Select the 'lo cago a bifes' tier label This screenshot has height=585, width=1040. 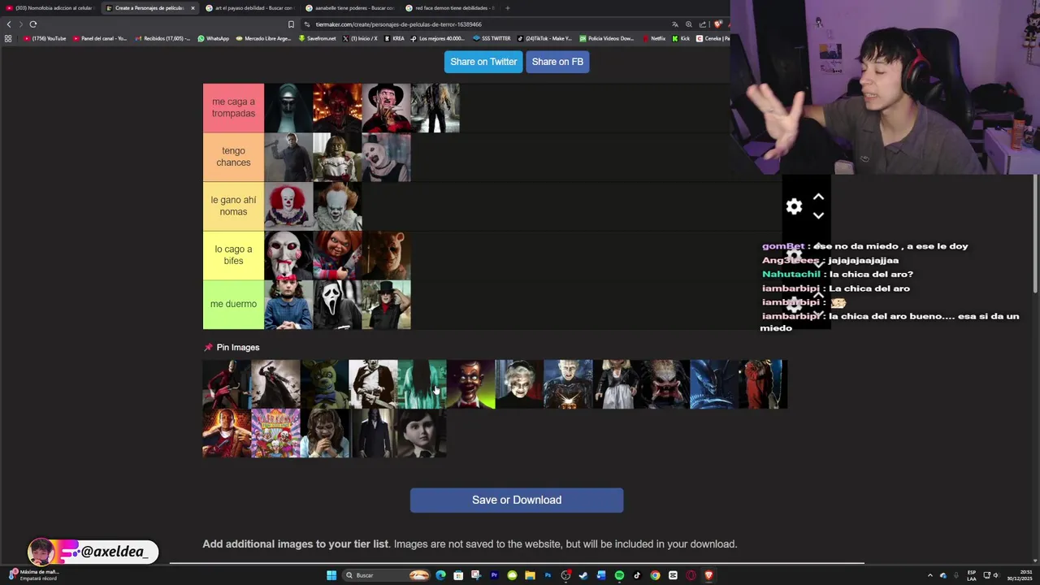click(x=233, y=255)
